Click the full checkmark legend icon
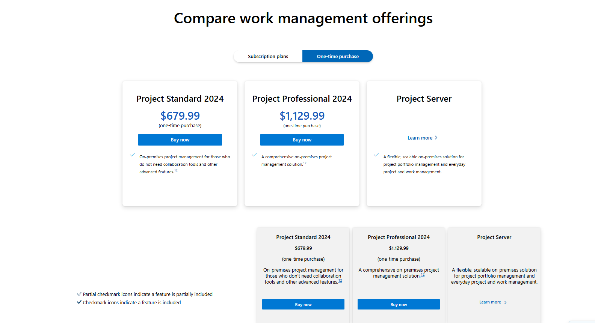Image resolution: width=595 pixels, height=323 pixels. [x=79, y=302]
